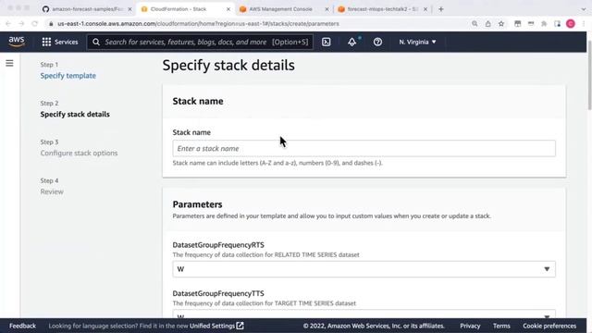Open the left hamburger navigation menu
The image size is (592, 333).
coord(9,64)
